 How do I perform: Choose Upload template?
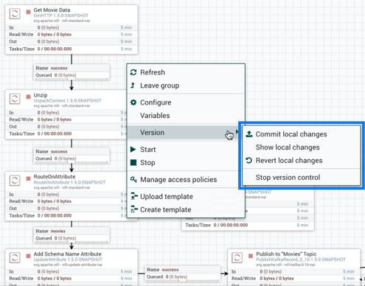pos(186,196)
